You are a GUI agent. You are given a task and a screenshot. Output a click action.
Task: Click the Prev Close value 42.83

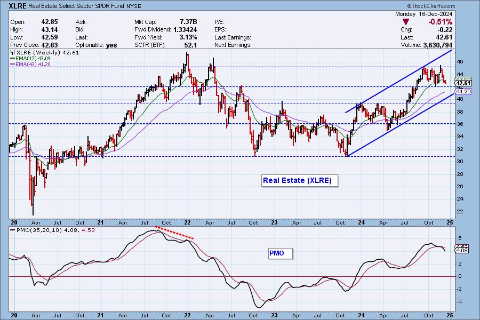49,45
